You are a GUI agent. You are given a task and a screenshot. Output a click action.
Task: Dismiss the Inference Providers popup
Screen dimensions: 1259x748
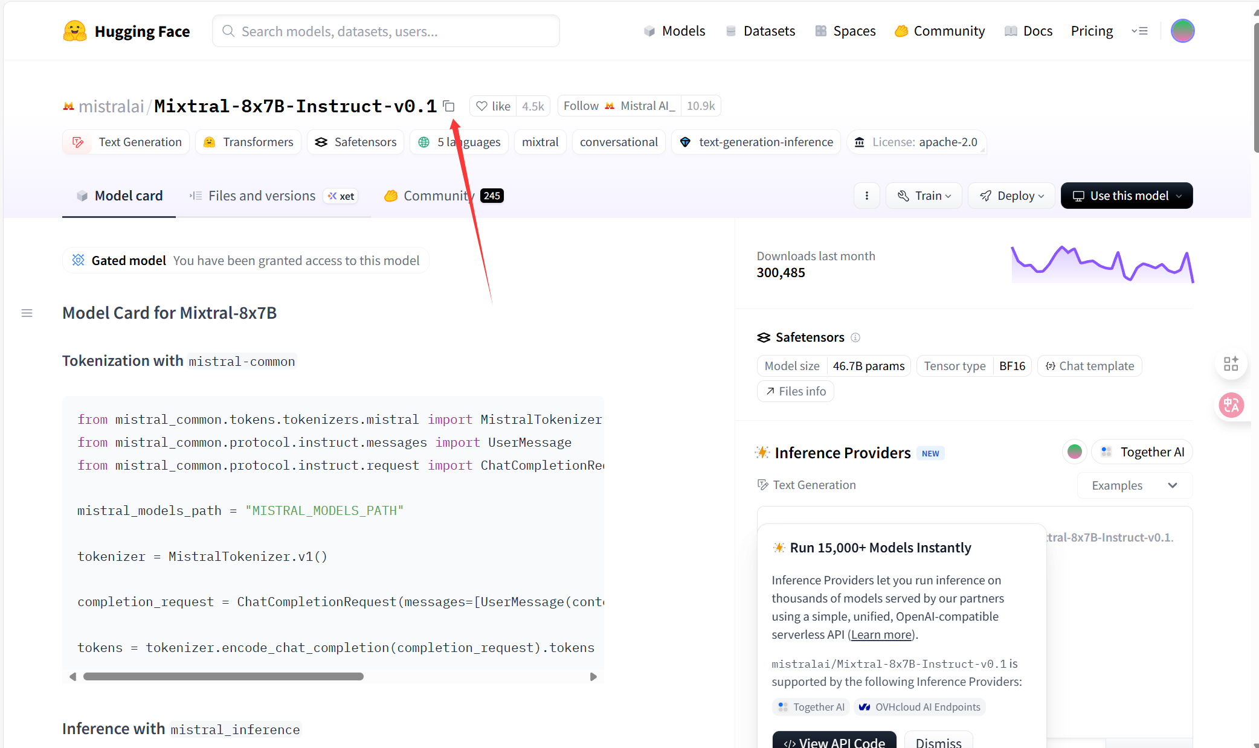pyautogui.click(x=938, y=742)
